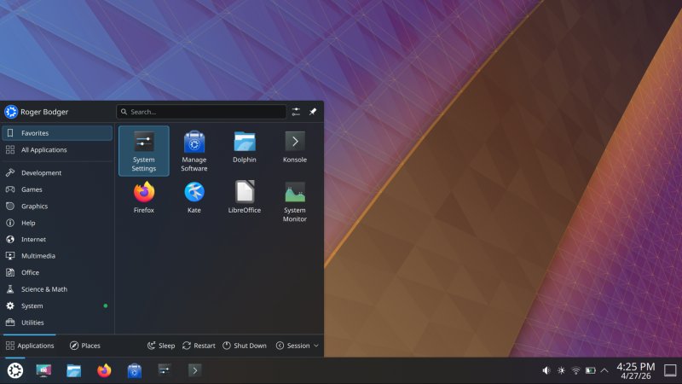Screen dimensions: 682x384
Task: Switch to the Applications tab
Action: 30,346
